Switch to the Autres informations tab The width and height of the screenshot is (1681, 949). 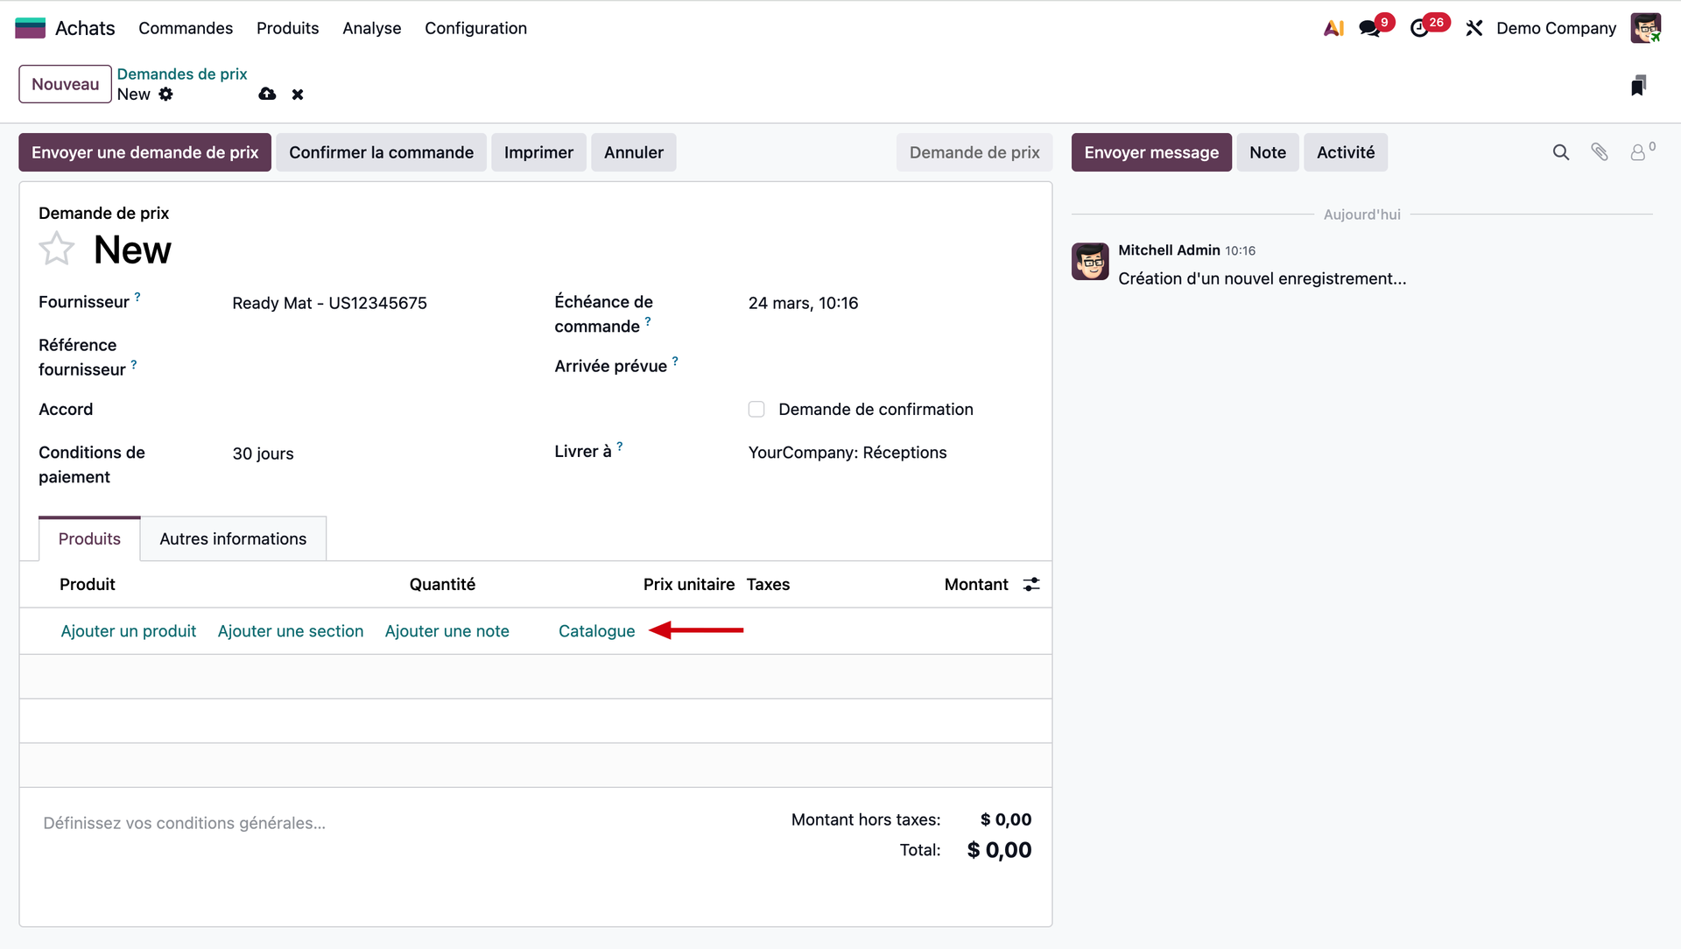click(233, 539)
